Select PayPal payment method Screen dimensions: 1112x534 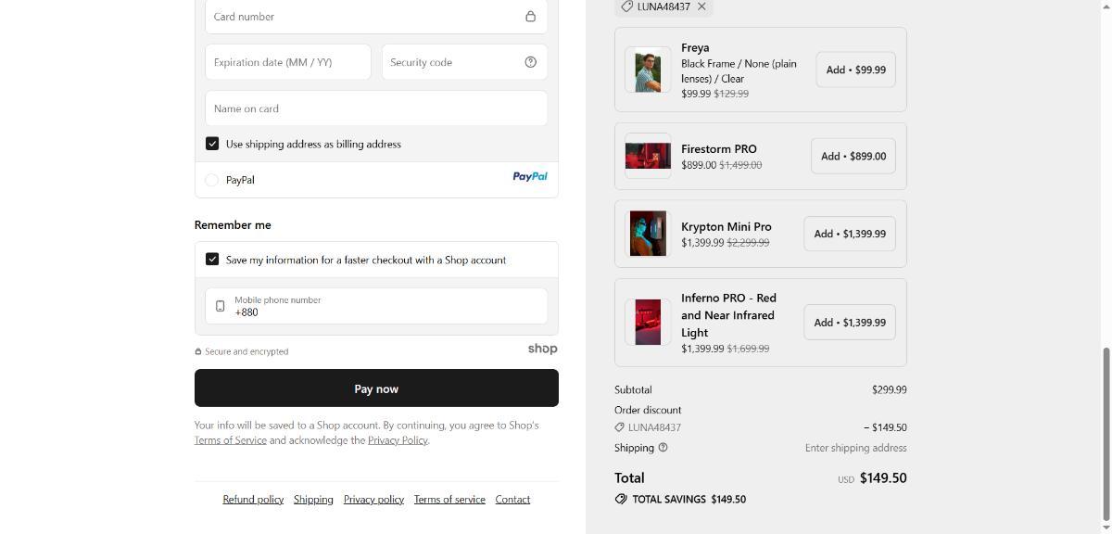(x=211, y=180)
